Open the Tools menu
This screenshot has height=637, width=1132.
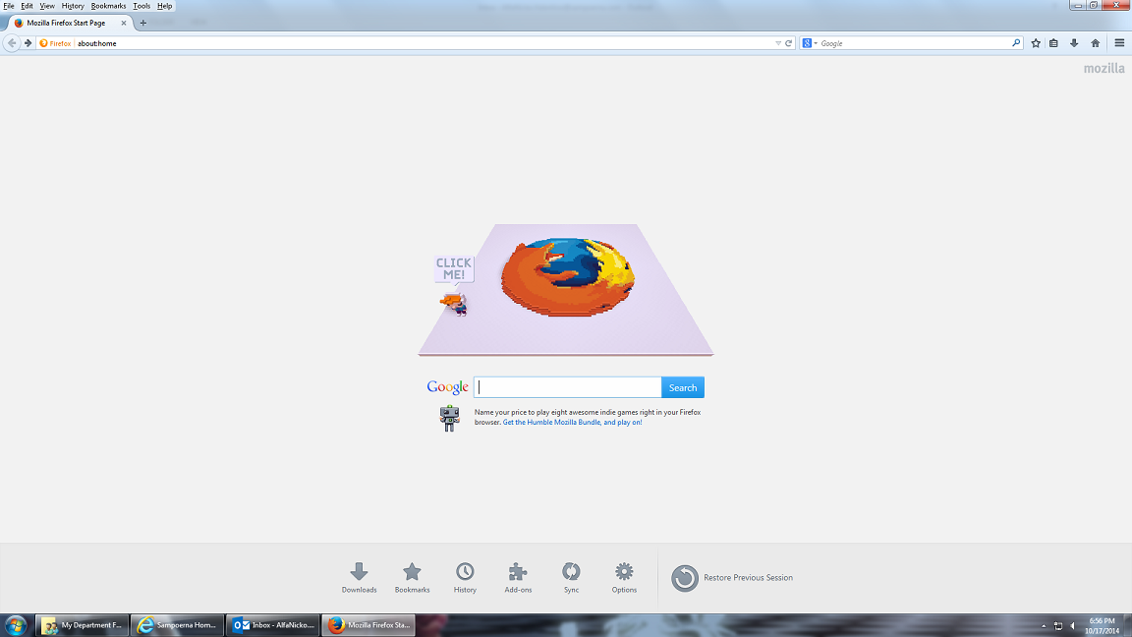pyautogui.click(x=141, y=6)
